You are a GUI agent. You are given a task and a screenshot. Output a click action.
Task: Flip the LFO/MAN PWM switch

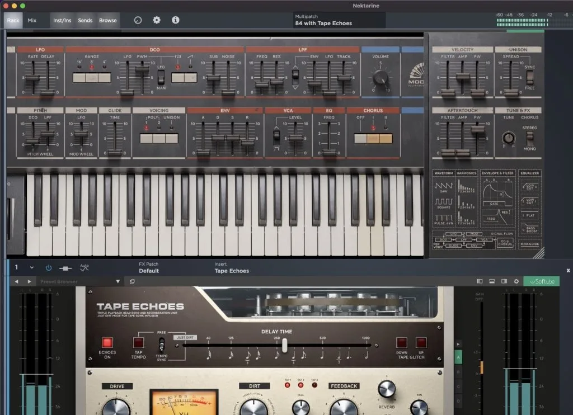click(x=161, y=77)
